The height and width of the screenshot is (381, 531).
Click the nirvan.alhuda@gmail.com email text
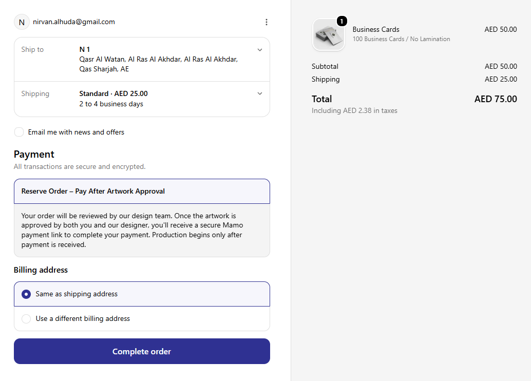(x=74, y=22)
